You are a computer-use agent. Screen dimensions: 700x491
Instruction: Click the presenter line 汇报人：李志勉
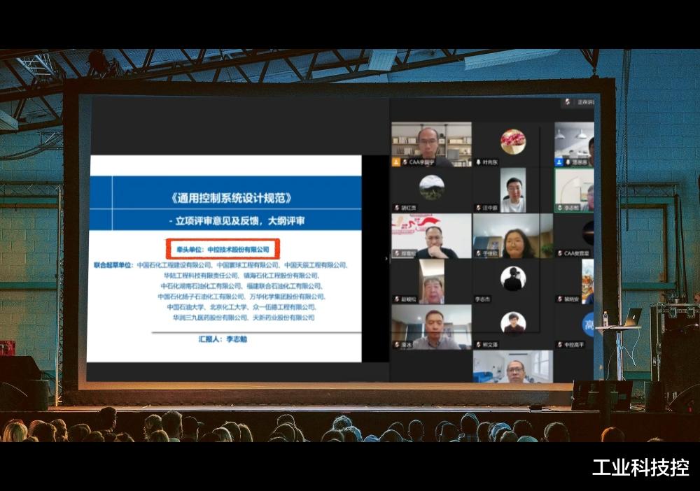223,339
